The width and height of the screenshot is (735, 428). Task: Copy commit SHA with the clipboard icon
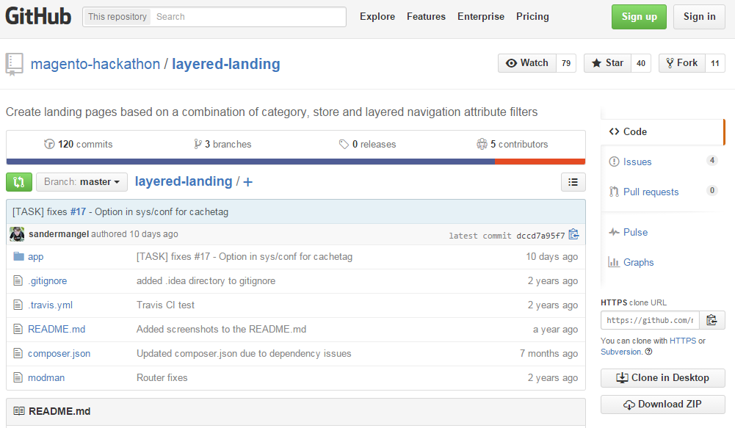pyautogui.click(x=573, y=235)
